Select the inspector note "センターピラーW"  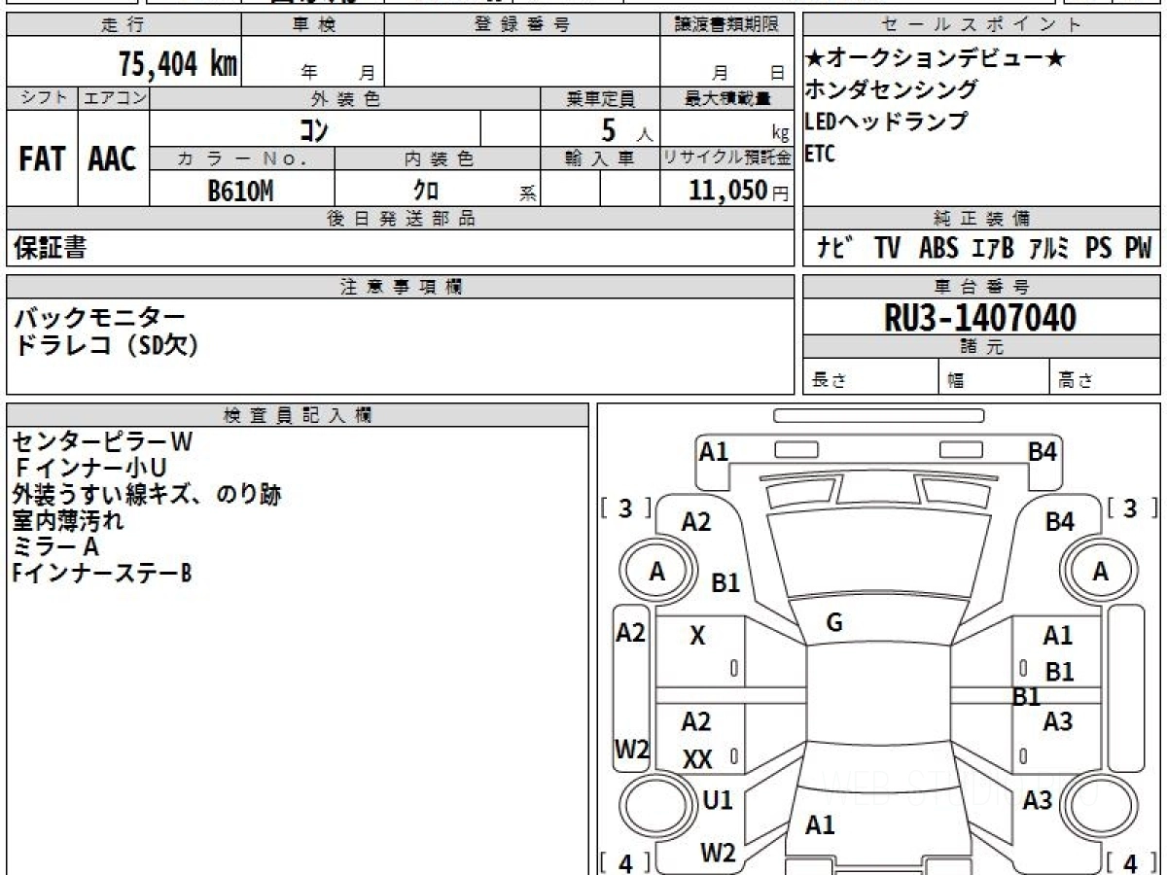point(102,441)
